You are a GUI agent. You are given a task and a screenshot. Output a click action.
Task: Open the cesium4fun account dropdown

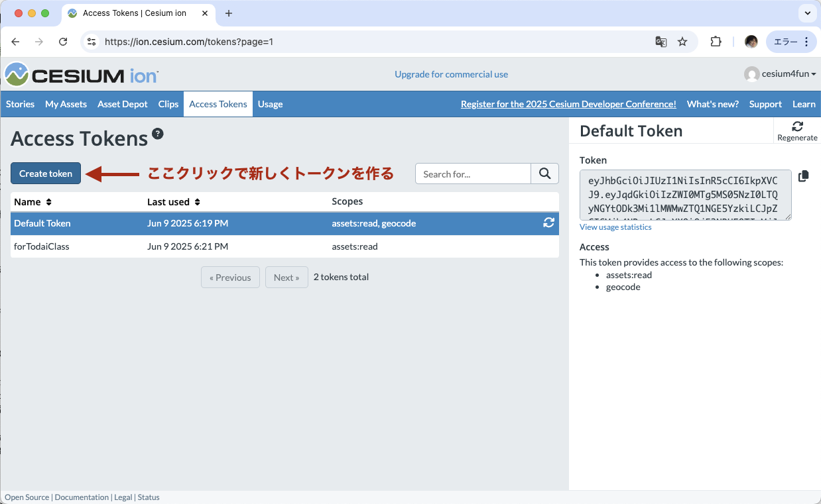(780, 74)
